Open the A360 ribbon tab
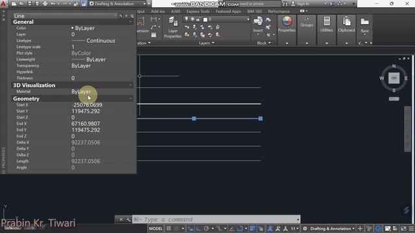415x233 pixels. pyautogui.click(x=176, y=12)
